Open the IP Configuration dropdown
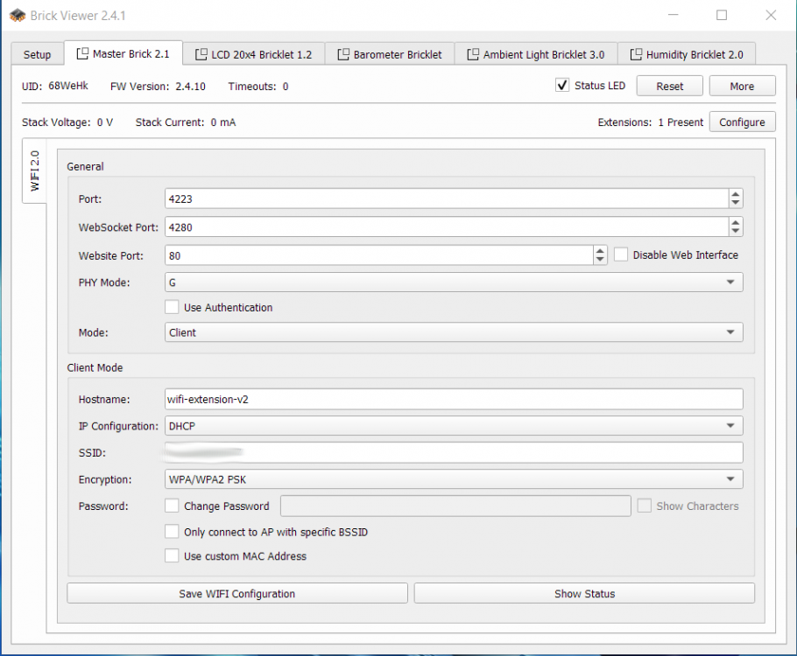Image resolution: width=797 pixels, height=656 pixels. click(x=453, y=426)
